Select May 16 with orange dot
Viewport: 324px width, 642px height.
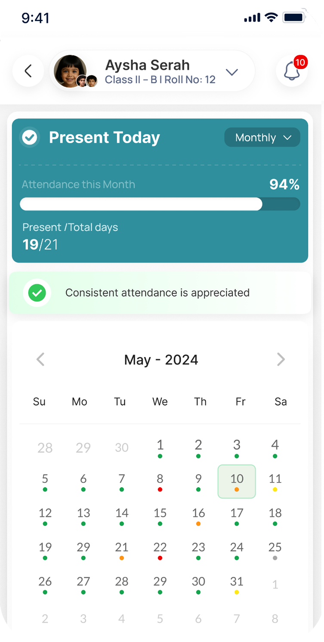point(198,516)
